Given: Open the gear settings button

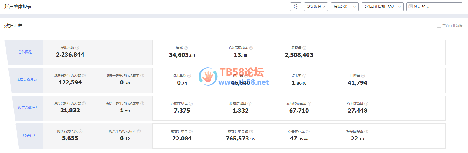Looking at the screenshot, I should click(295, 7).
